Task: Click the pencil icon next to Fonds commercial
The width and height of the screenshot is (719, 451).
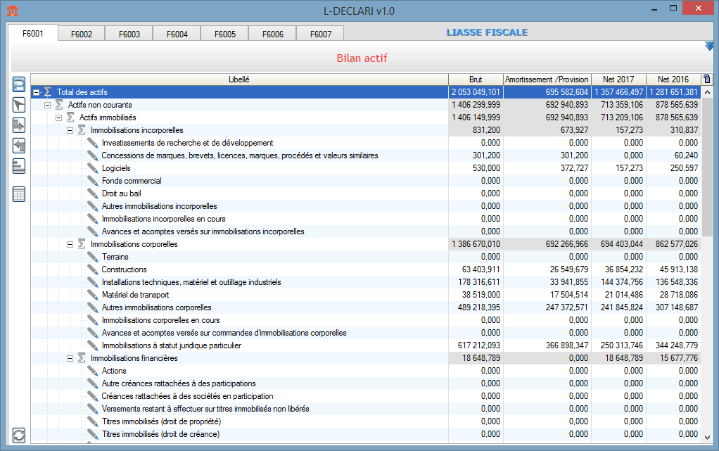Action: pos(93,181)
